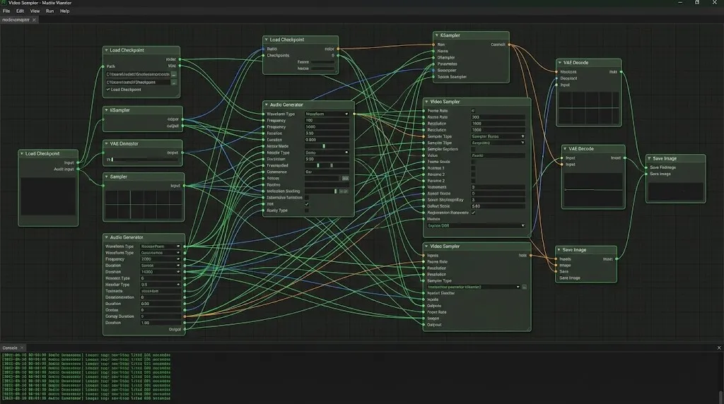Collapse the center Audio Generator node
Screen dimensions: 724x404
pos(266,105)
